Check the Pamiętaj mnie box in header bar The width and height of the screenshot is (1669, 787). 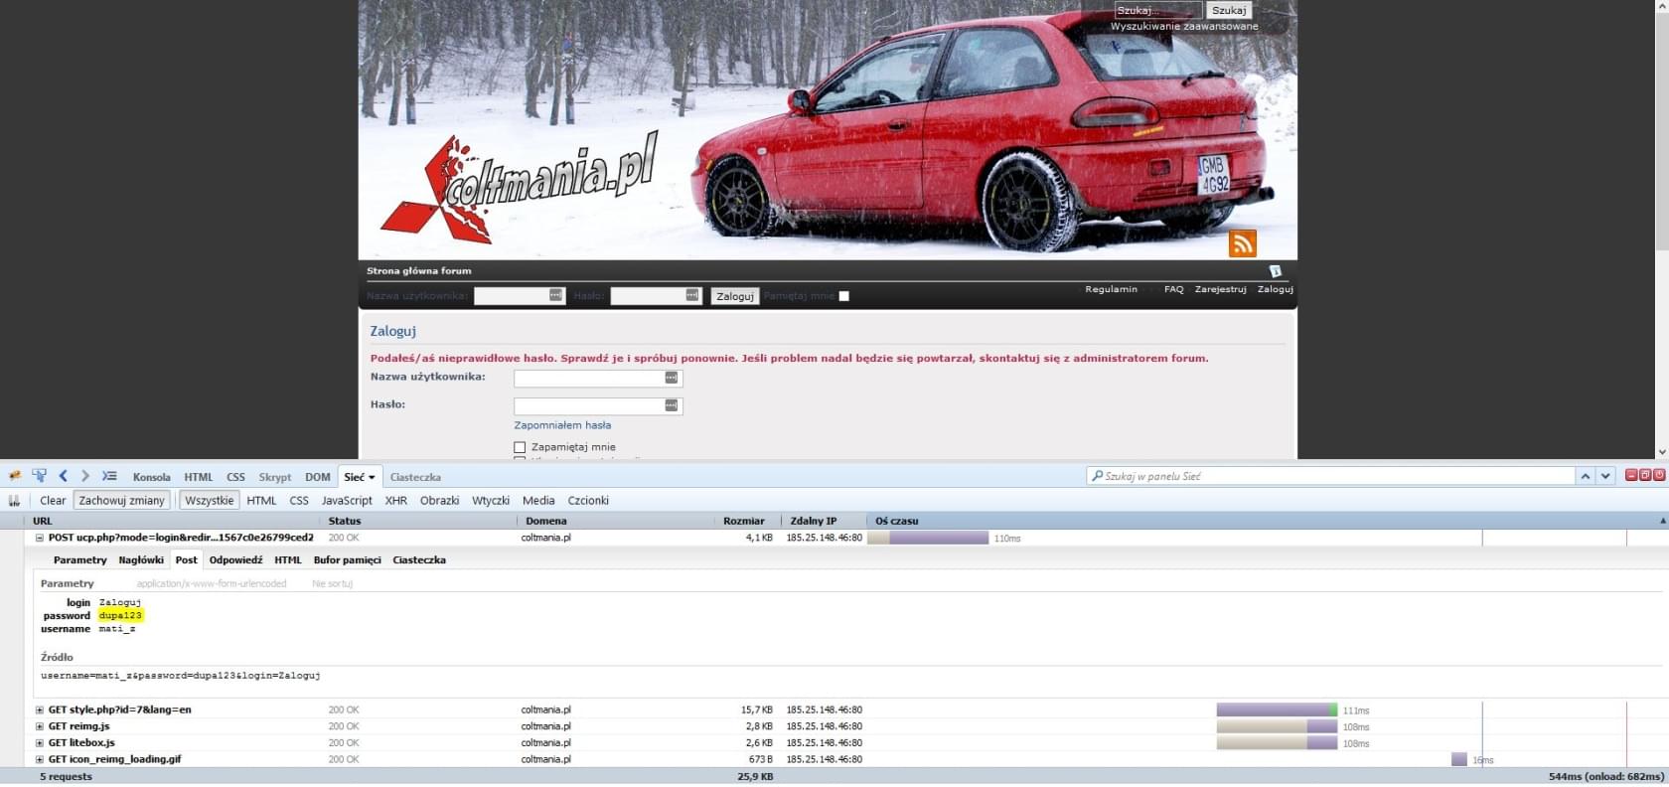843,296
